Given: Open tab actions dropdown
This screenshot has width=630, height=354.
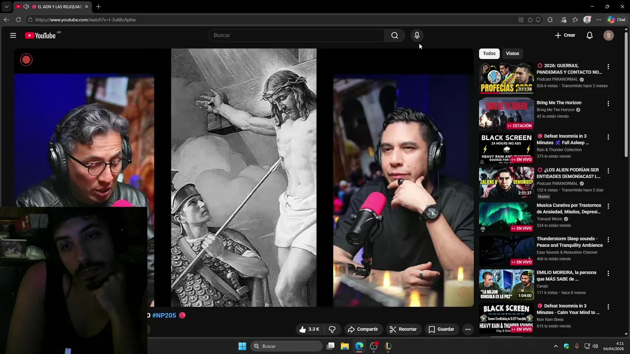Looking at the screenshot, I should pyautogui.click(x=6, y=7).
